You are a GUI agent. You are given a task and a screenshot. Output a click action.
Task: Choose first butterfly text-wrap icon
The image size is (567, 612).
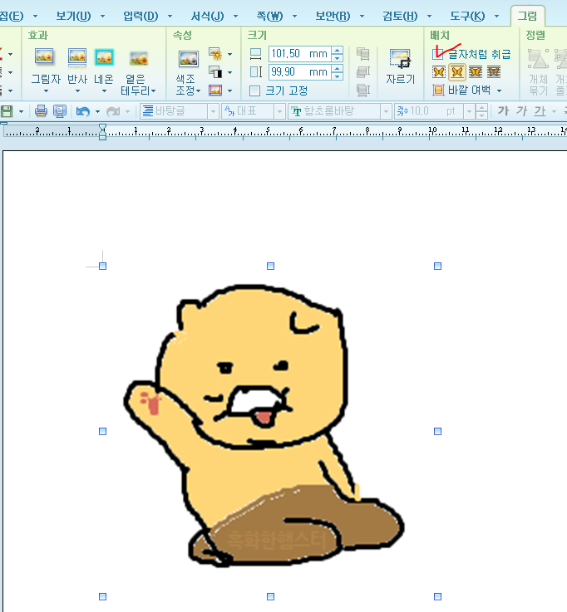click(438, 72)
